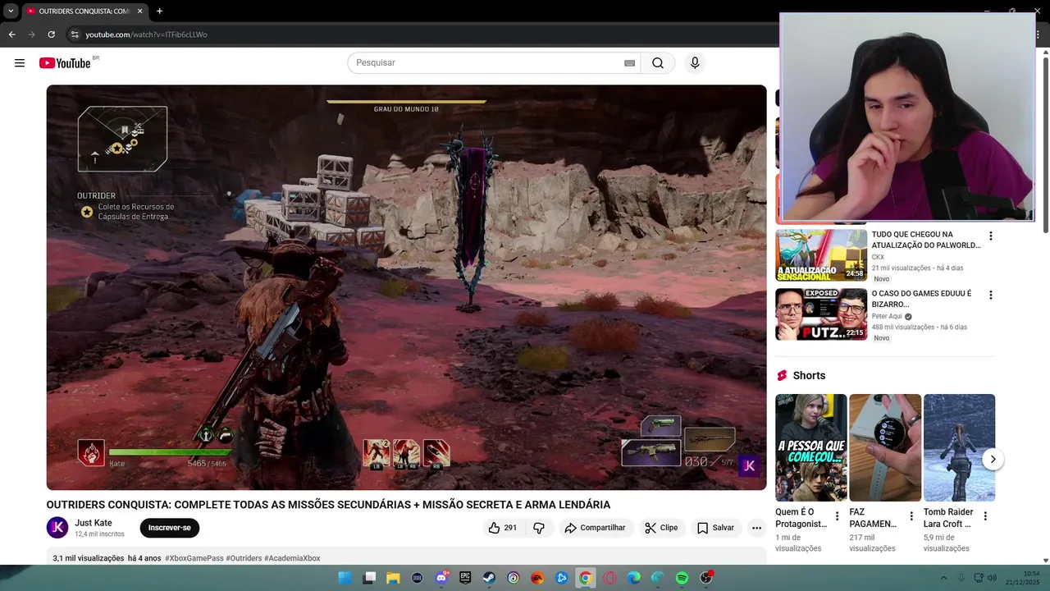Viewport: 1050px width, 591px height.
Task: Open title O CASO DO GAMES EDUUU
Action: [921, 299]
